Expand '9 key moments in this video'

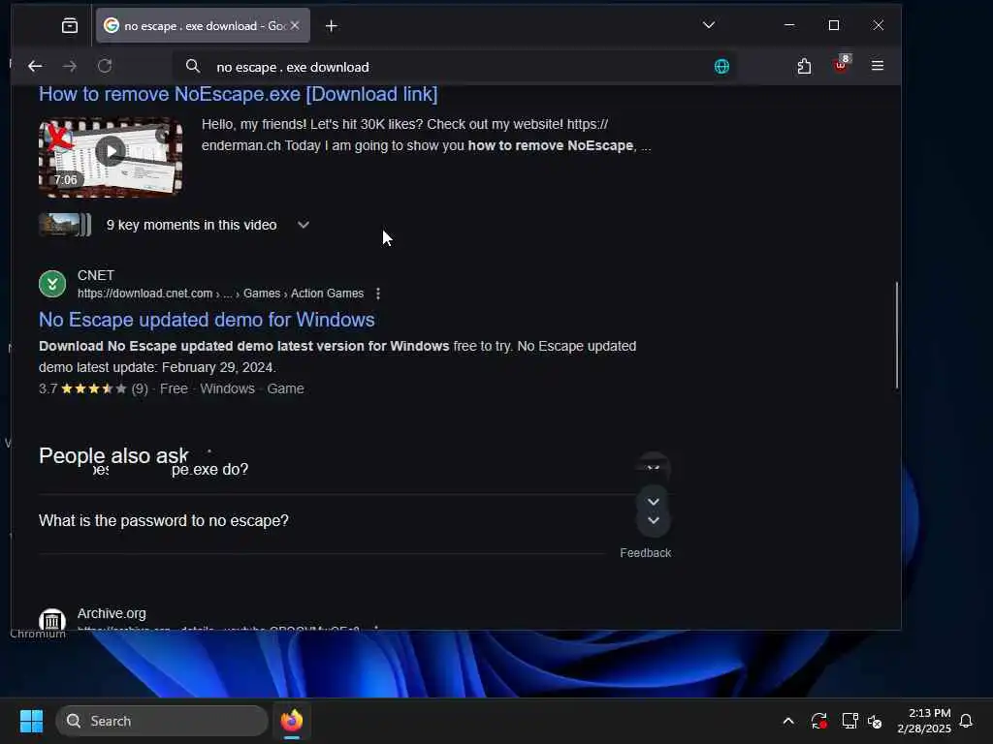click(304, 225)
